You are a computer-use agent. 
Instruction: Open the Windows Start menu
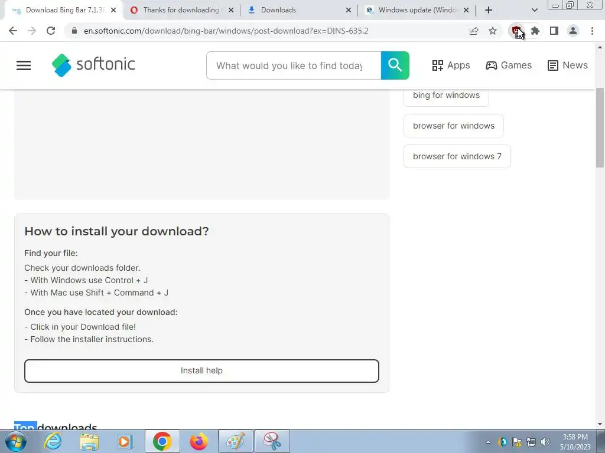pyautogui.click(x=16, y=441)
